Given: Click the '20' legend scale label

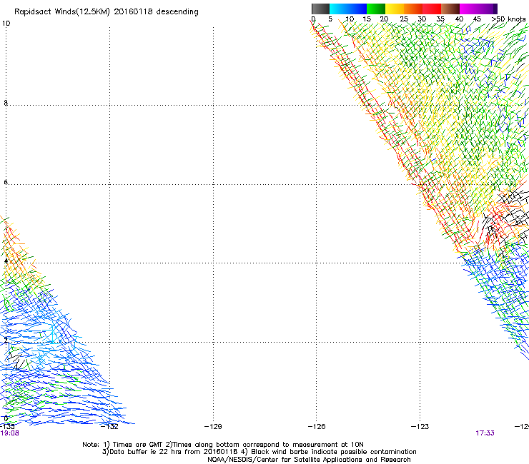Looking at the screenshot, I should 384,19.
